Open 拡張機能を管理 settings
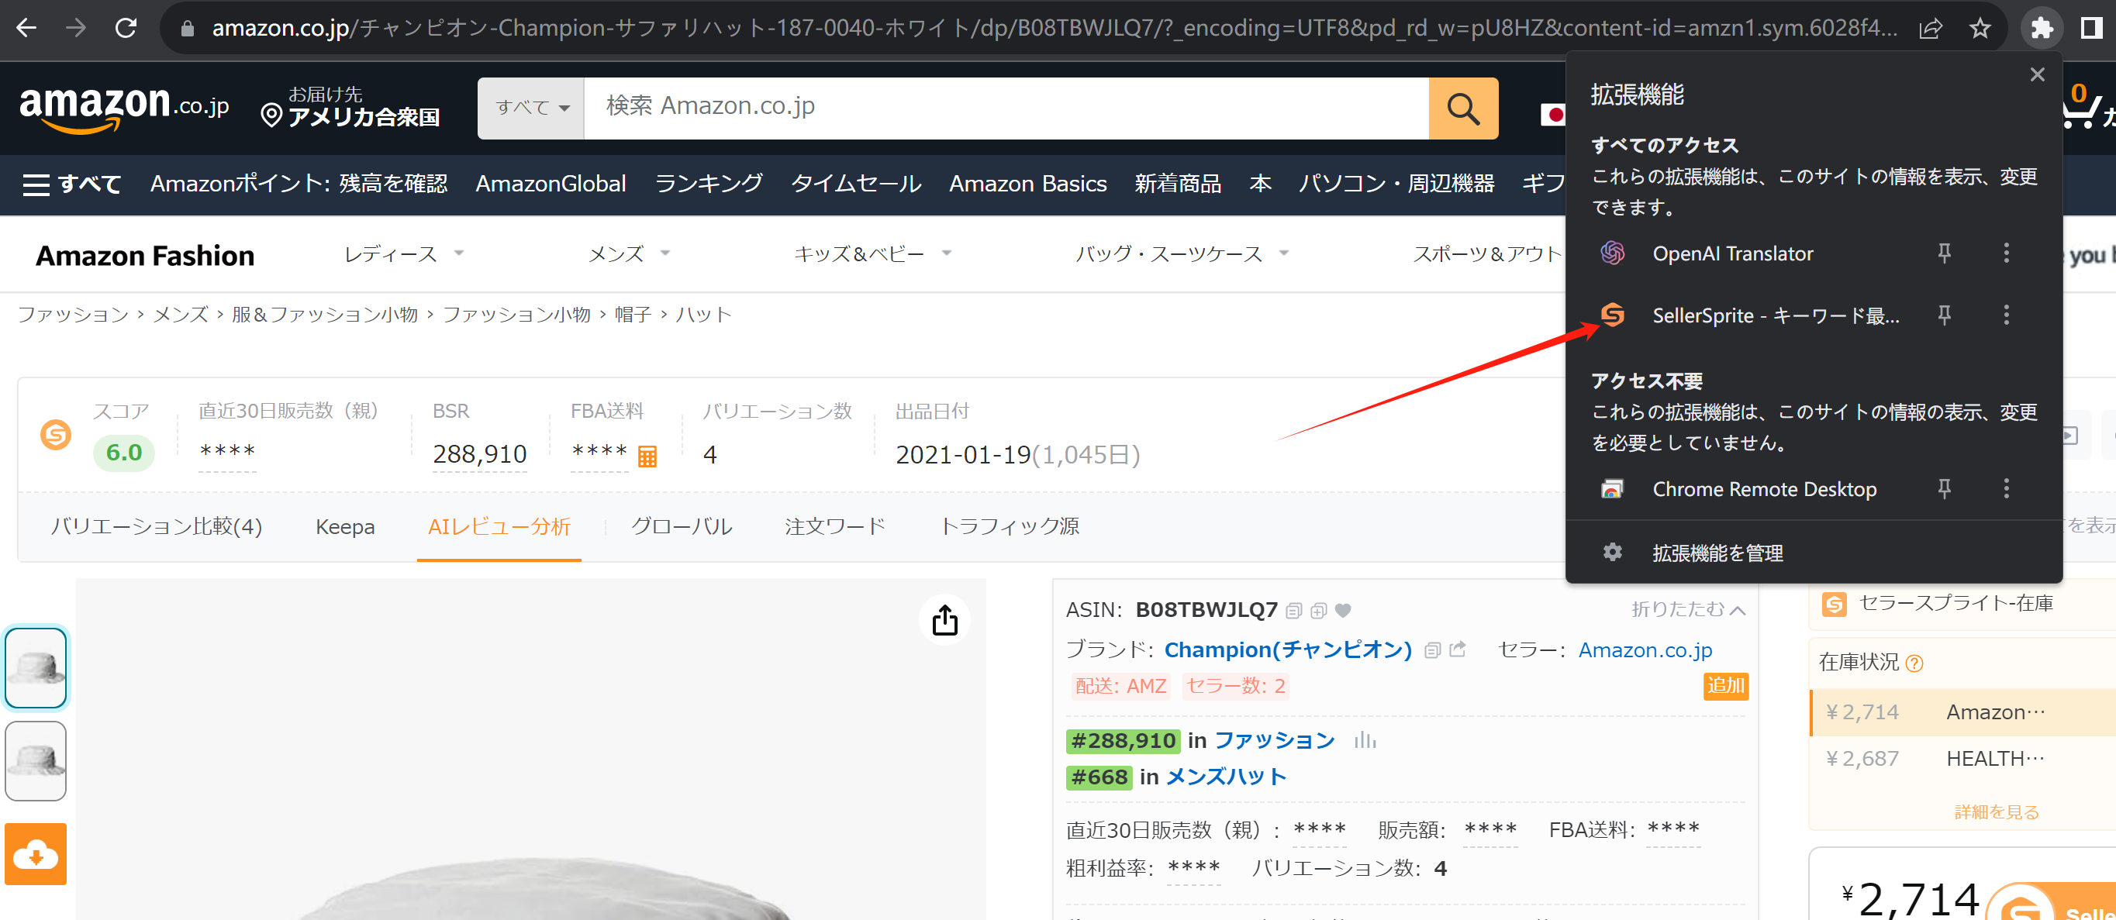 point(1717,553)
